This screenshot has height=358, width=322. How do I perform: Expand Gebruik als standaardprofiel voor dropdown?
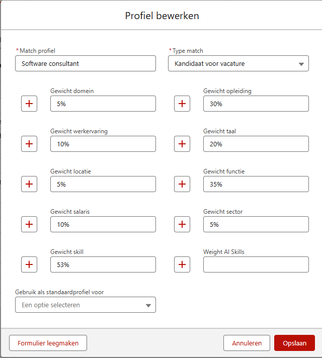click(86, 305)
